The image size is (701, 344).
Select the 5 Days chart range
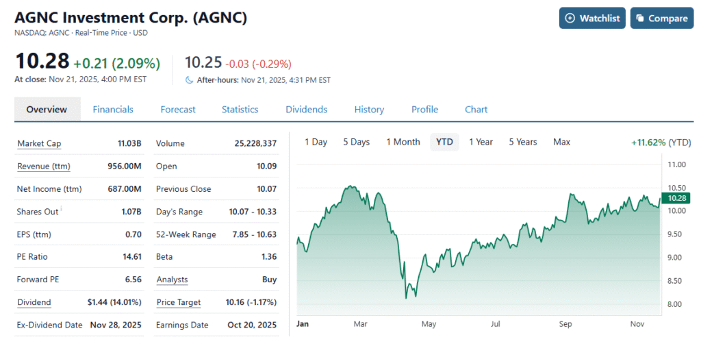coord(356,143)
